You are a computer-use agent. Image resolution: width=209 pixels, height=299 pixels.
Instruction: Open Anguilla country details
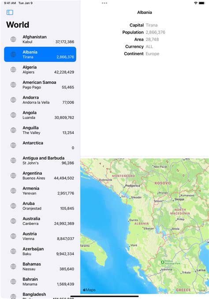click(x=40, y=130)
